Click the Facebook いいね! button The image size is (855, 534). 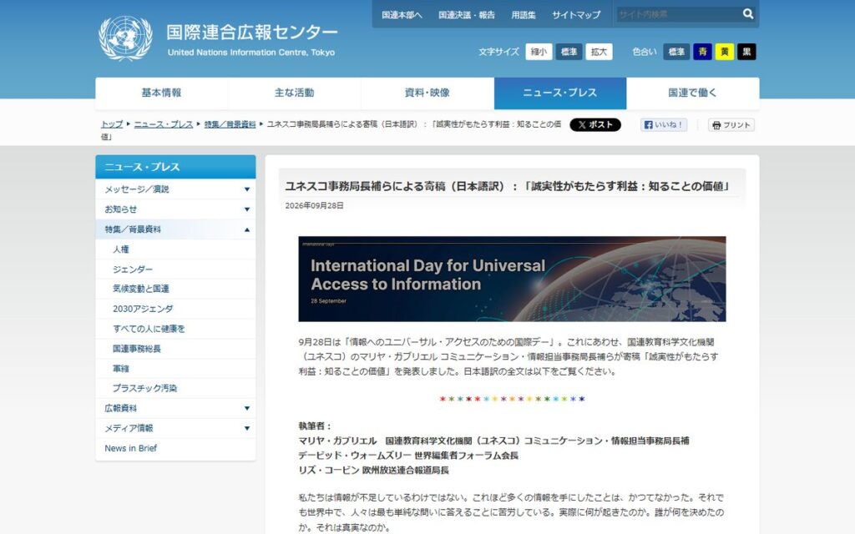point(664,125)
